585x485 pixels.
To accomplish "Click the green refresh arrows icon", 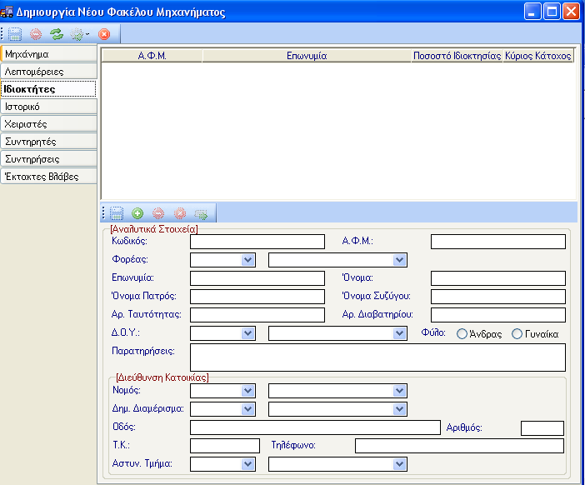I will coord(57,34).
